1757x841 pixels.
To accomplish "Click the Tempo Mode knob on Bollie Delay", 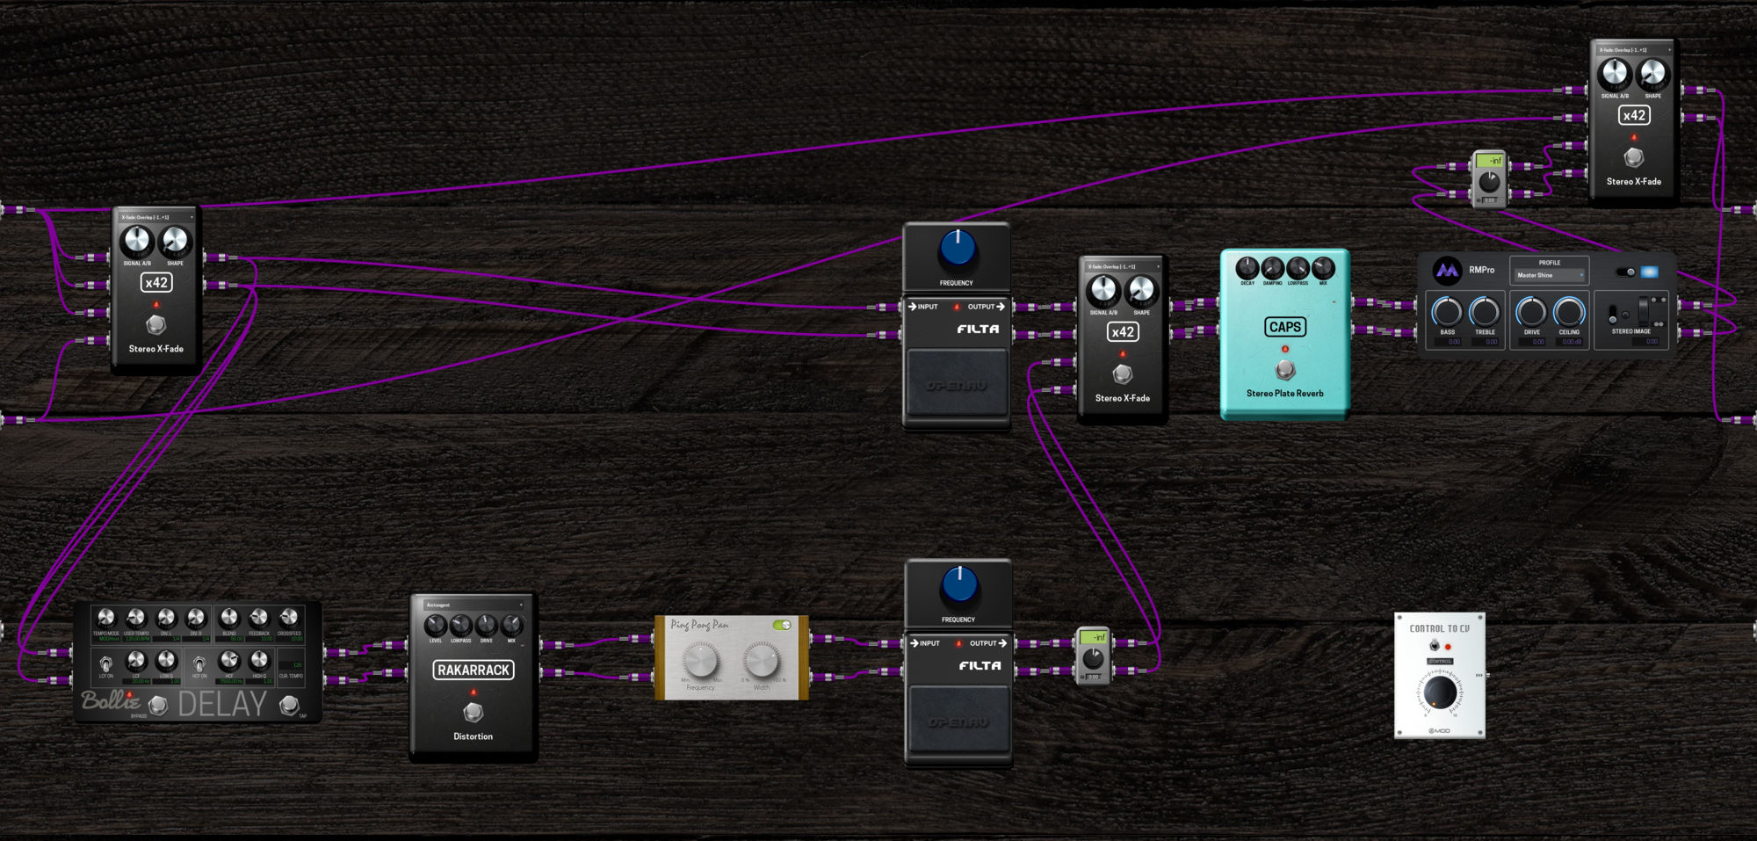I will [106, 618].
